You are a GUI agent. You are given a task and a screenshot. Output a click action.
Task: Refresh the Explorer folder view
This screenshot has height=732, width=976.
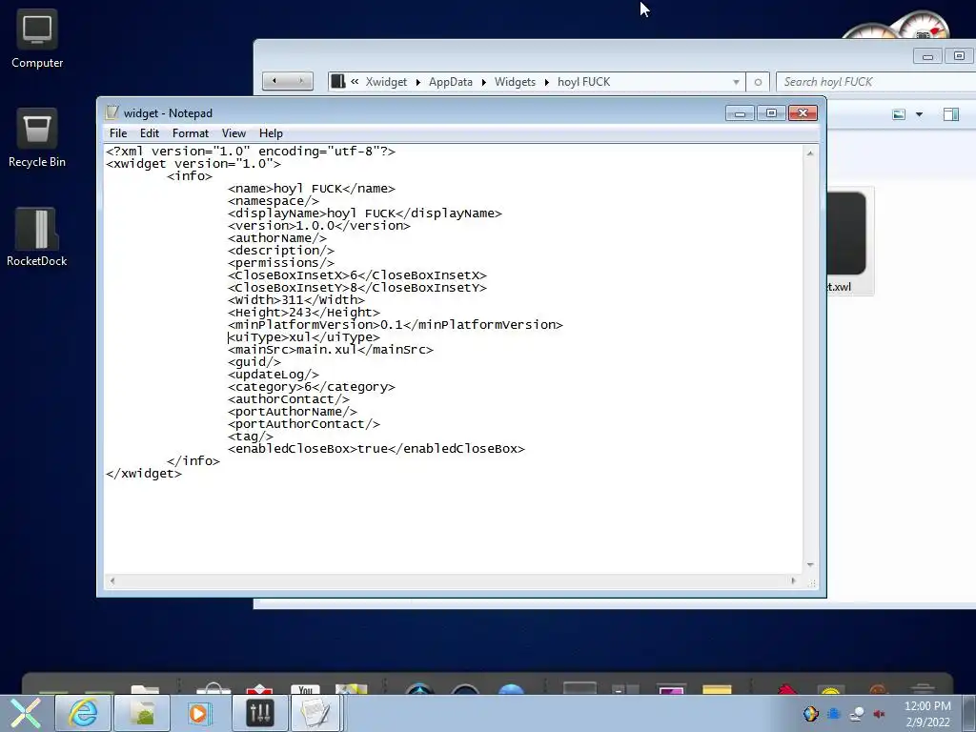758,82
